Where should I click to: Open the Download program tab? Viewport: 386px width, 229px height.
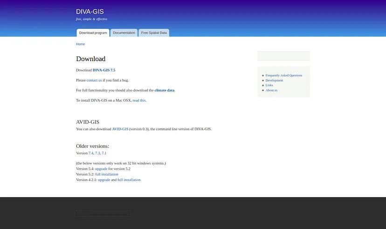pyautogui.click(x=93, y=33)
